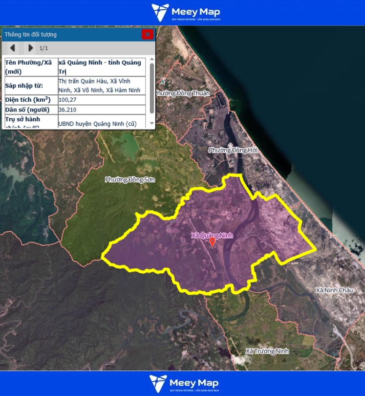The height and width of the screenshot is (396, 365).
Task: Select the Phường Đồng Sơn map label
Action: point(130,179)
